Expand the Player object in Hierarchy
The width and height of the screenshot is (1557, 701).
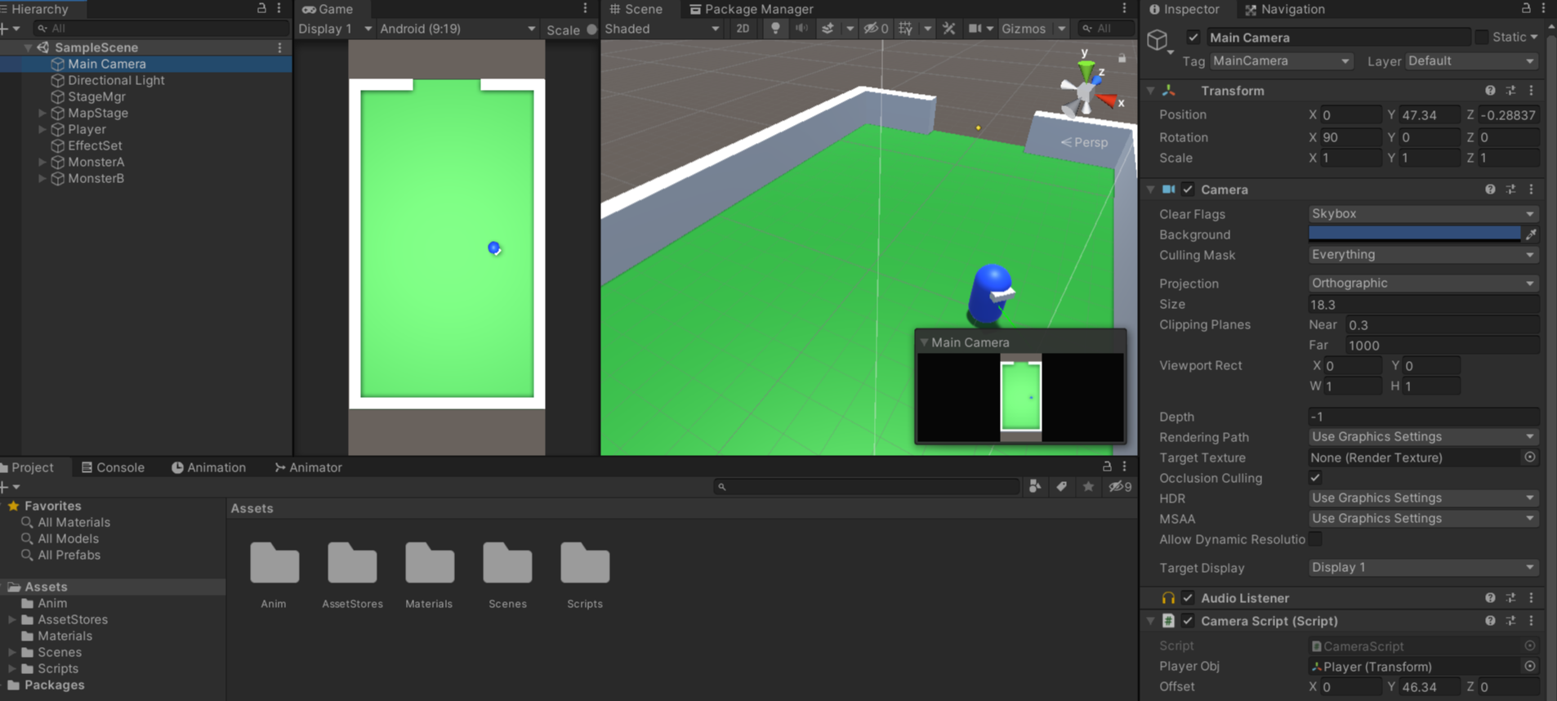point(42,129)
